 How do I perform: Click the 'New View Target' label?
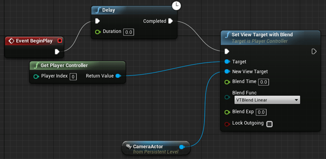pyautogui.click(x=250, y=72)
